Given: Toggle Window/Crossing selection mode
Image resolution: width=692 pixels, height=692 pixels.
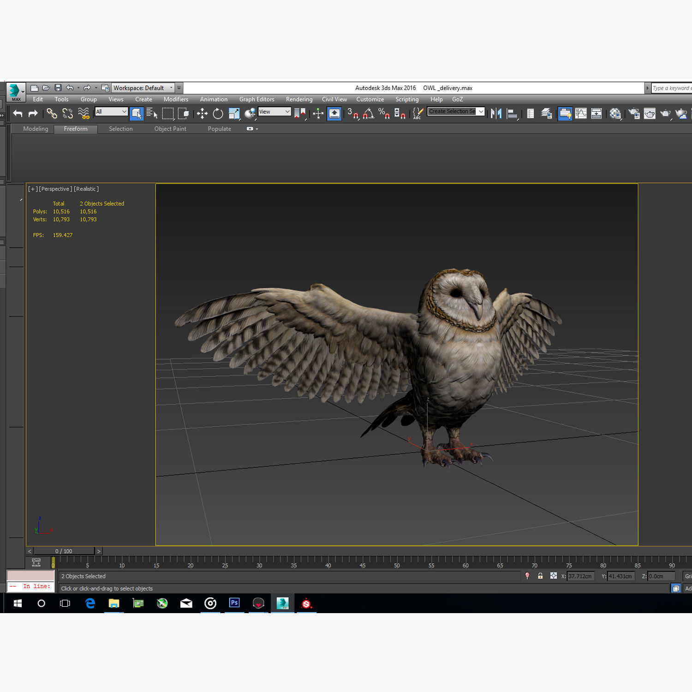Looking at the screenshot, I should coord(184,113).
